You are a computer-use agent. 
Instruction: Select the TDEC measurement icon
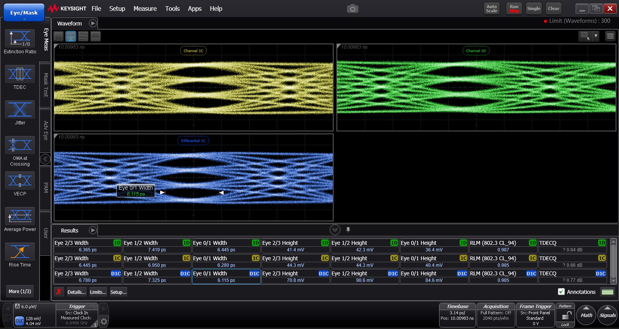pos(20,74)
